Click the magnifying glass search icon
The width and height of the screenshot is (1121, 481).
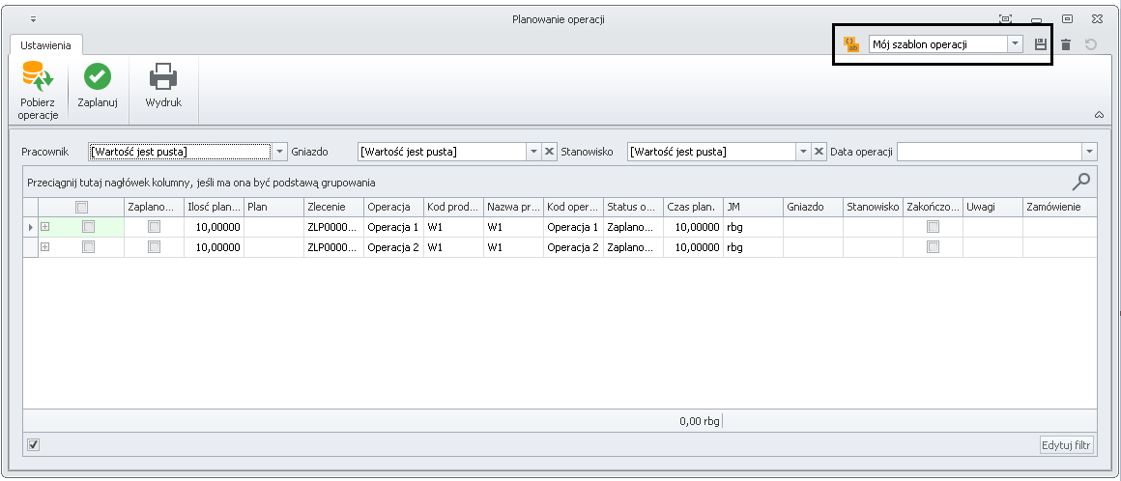[x=1081, y=181]
